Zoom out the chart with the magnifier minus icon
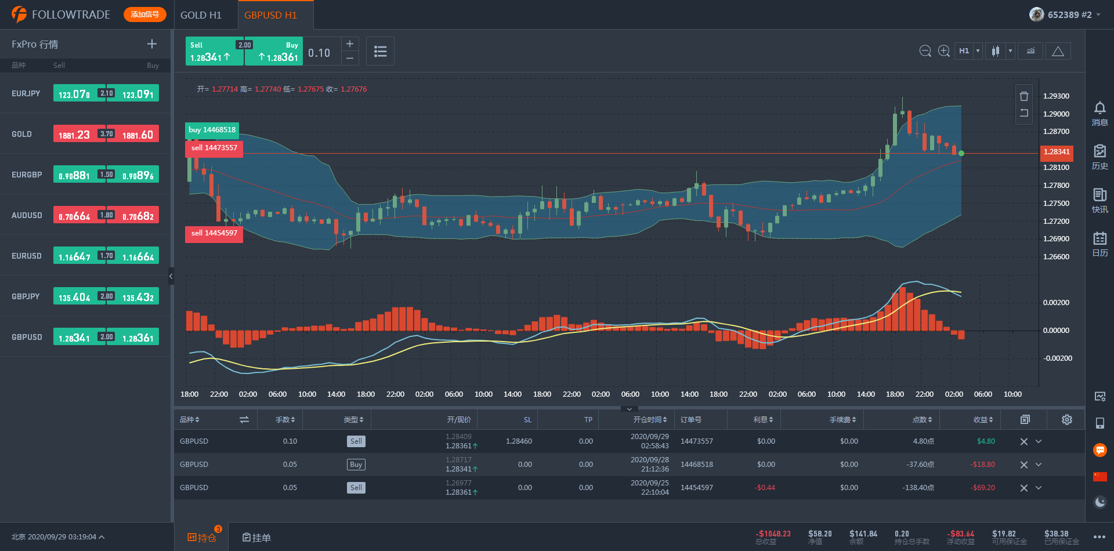The height and width of the screenshot is (551, 1114). coord(925,51)
